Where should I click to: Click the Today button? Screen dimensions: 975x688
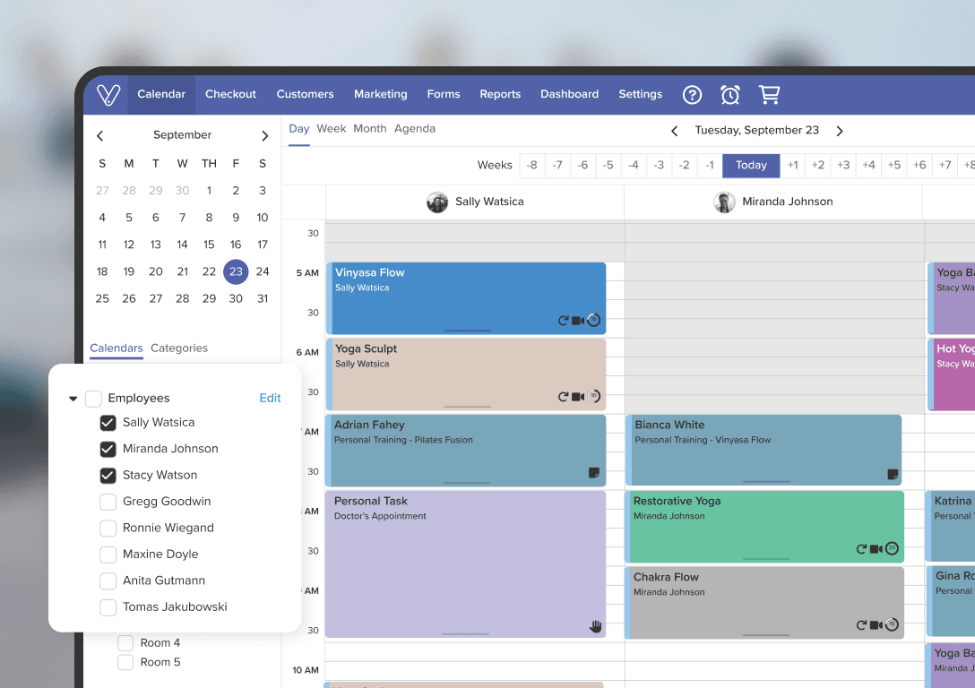pyautogui.click(x=751, y=165)
